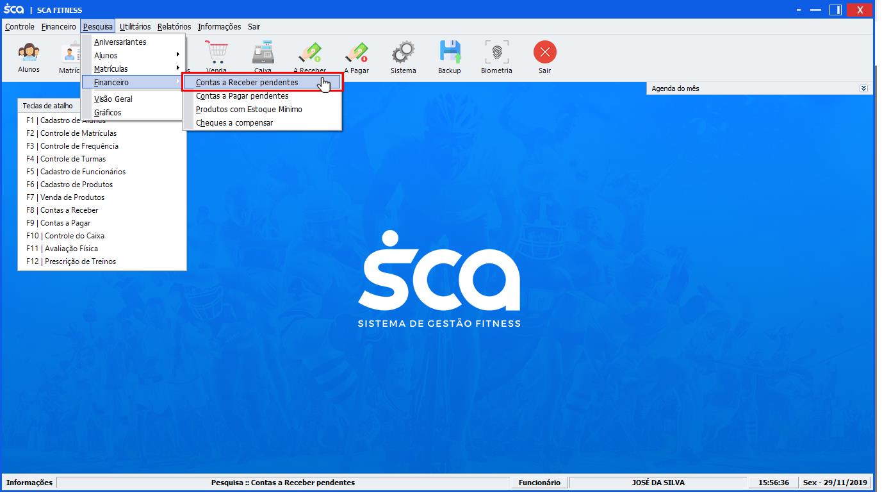
Task: Click F8 | Contas a Receber shortcut
Action: pyautogui.click(x=62, y=210)
